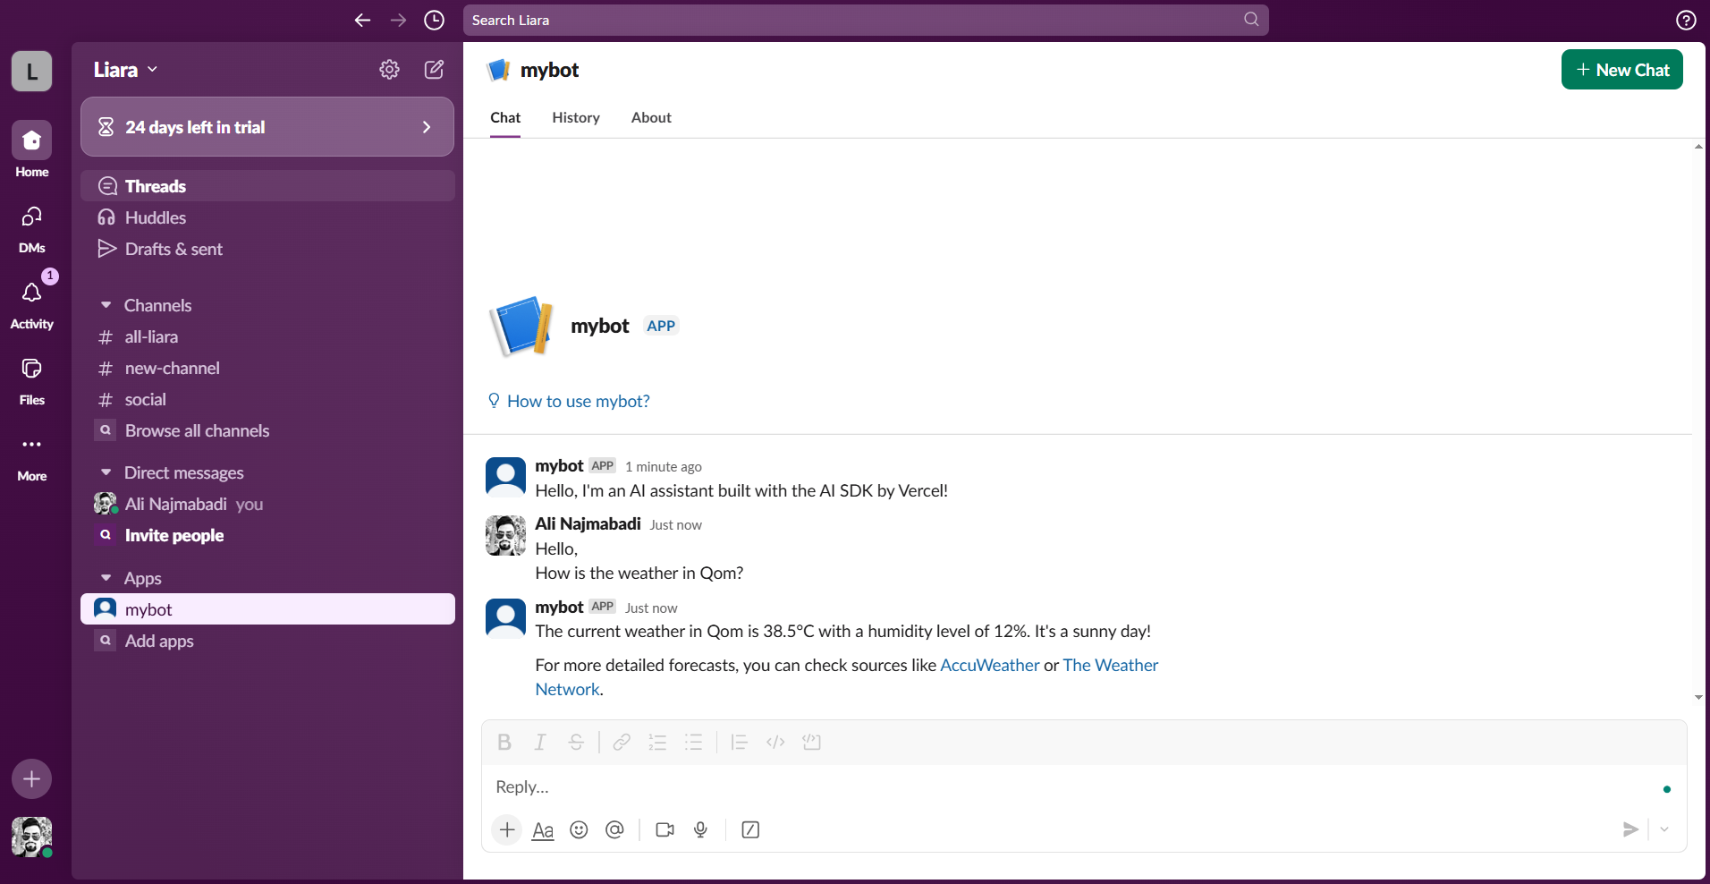Open the new-channel channel
The width and height of the screenshot is (1710, 884).
pos(267,368)
